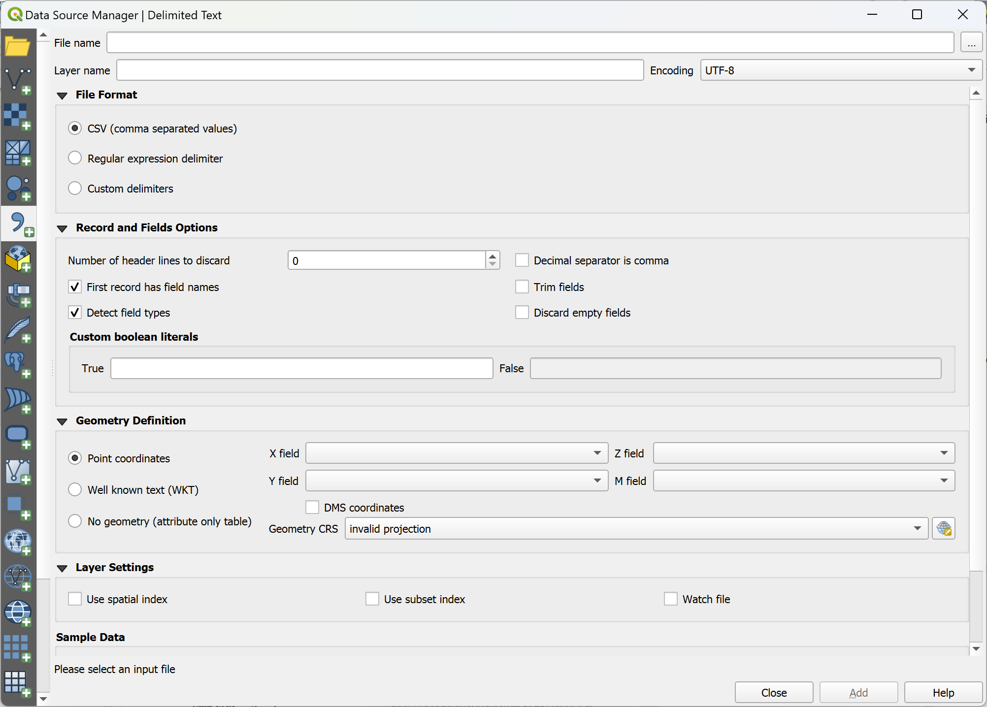Select CSV (comma separated values) format
Viewport: 987px width, 707px height.
74,128
